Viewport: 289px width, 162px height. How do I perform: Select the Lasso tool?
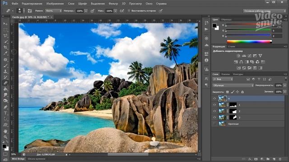pos(5,36)
